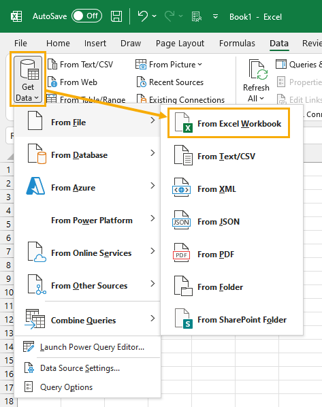Click the Undo arrow icon
322x407 pixels.
coord(142,16)
